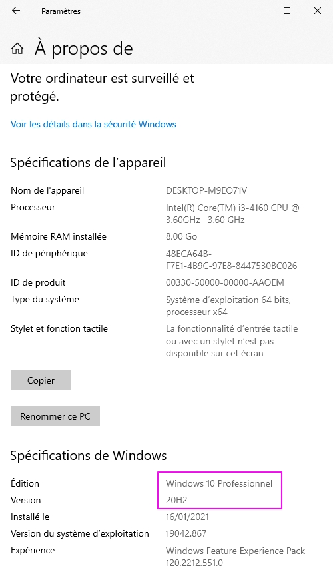Open Settings home via house icon

click(x=17, y=49)
